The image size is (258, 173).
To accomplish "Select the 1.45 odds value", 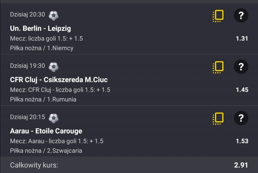I will point(242,90).
